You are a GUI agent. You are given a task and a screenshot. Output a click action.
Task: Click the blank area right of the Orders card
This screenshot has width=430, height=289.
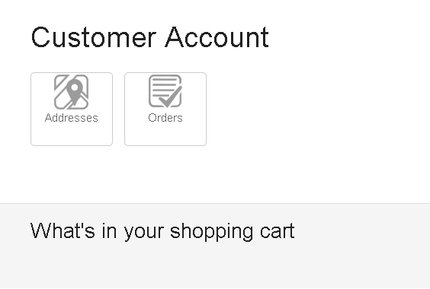[316, 110]
